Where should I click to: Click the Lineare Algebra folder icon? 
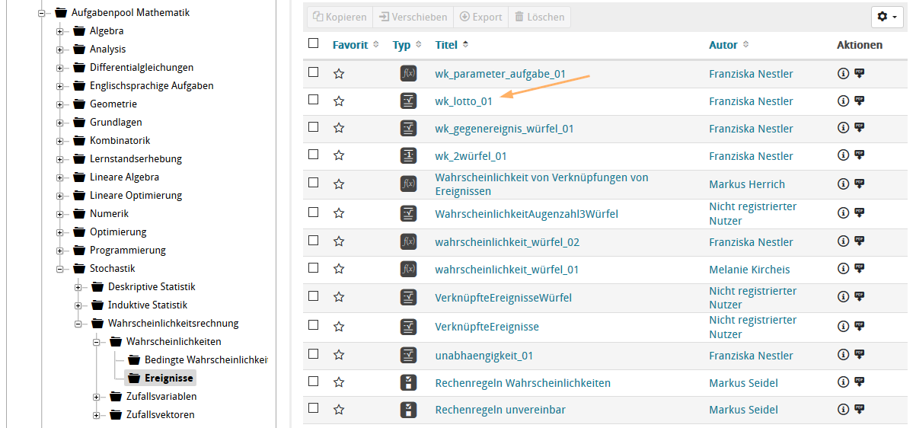click(79, 177)
